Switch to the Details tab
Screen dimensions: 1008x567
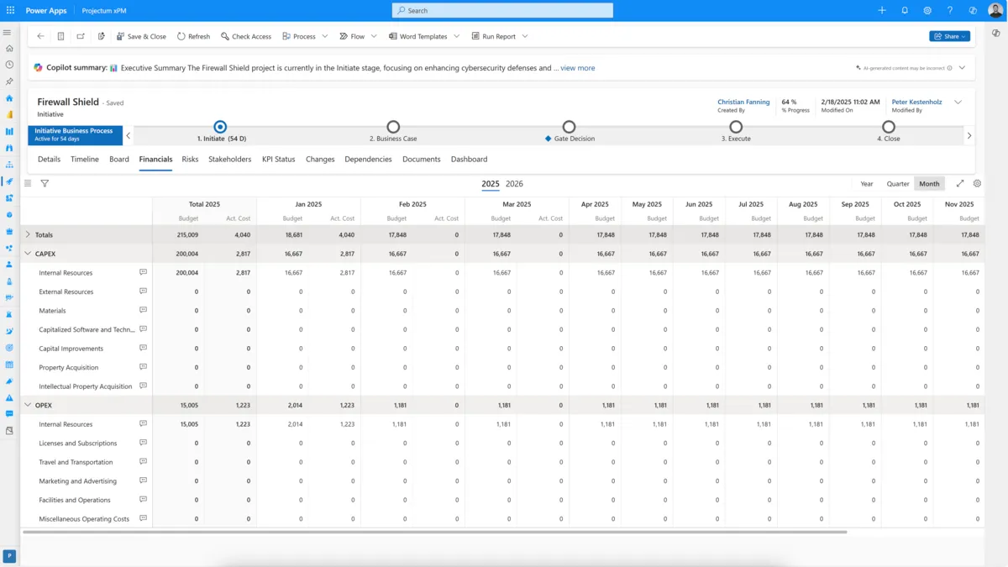(x=49, y=159)
